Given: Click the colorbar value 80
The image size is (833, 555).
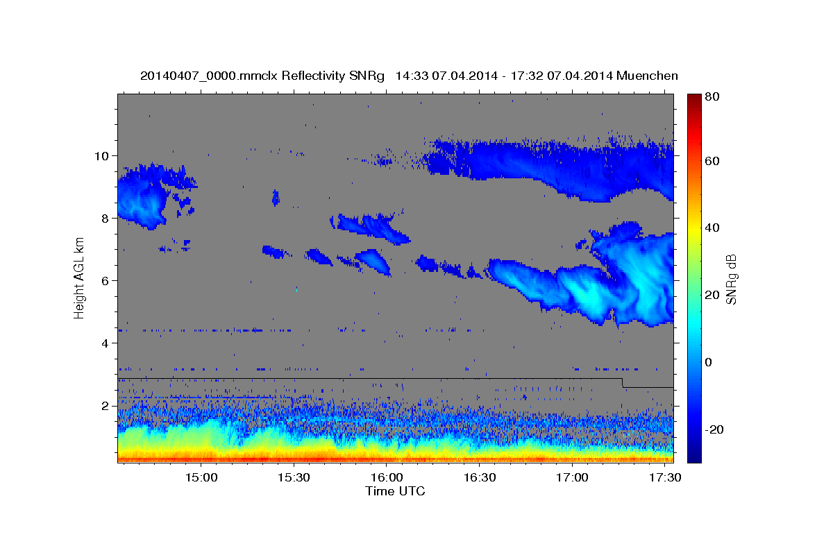Looking at the screenshot, I should (x=713, y=97).
